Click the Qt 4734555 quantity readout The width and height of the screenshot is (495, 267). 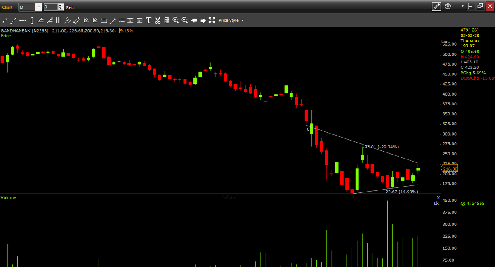472,203
